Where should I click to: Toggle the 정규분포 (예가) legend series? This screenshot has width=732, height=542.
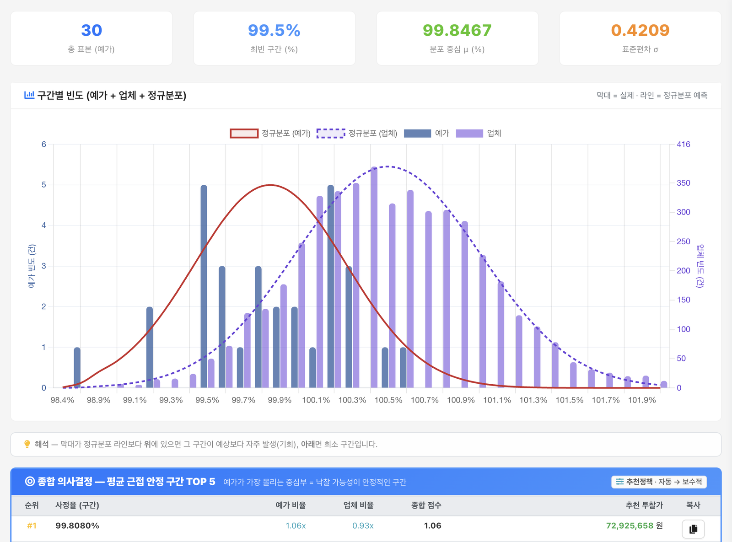pyautogui.click(x=270, y=133)
